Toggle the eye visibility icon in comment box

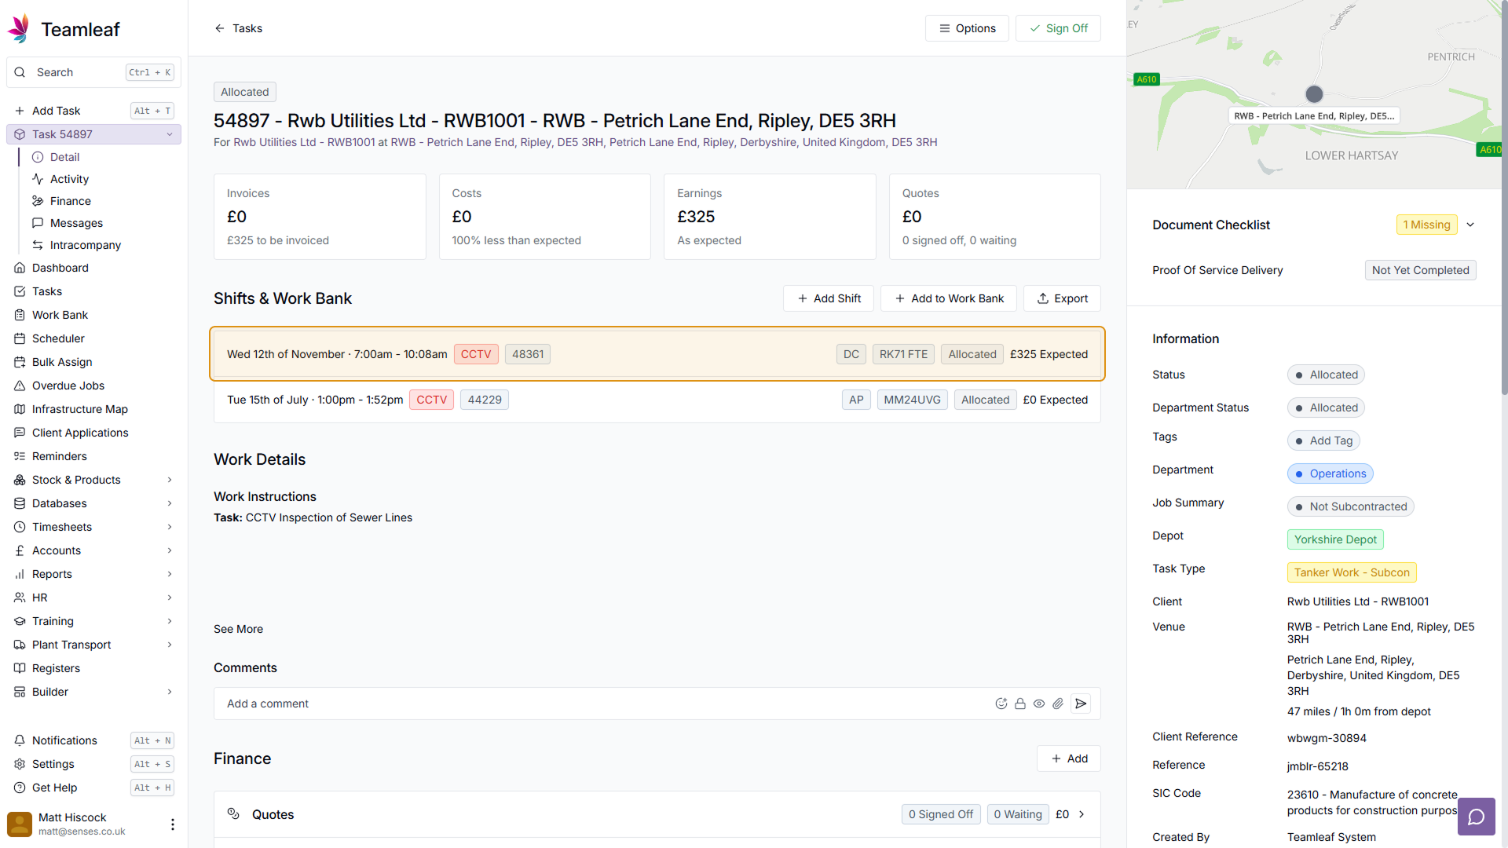[1039, 704]
